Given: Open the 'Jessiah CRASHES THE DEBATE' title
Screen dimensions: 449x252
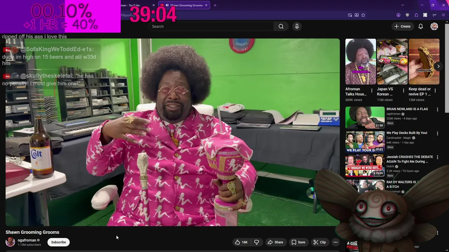Looking at the screenshot, I should pyautogui.click(x=410, y=159).
